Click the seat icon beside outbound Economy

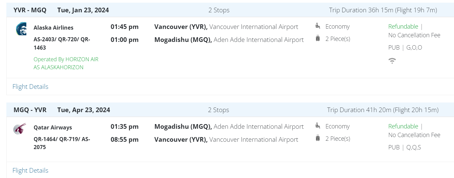click(318, 26)
